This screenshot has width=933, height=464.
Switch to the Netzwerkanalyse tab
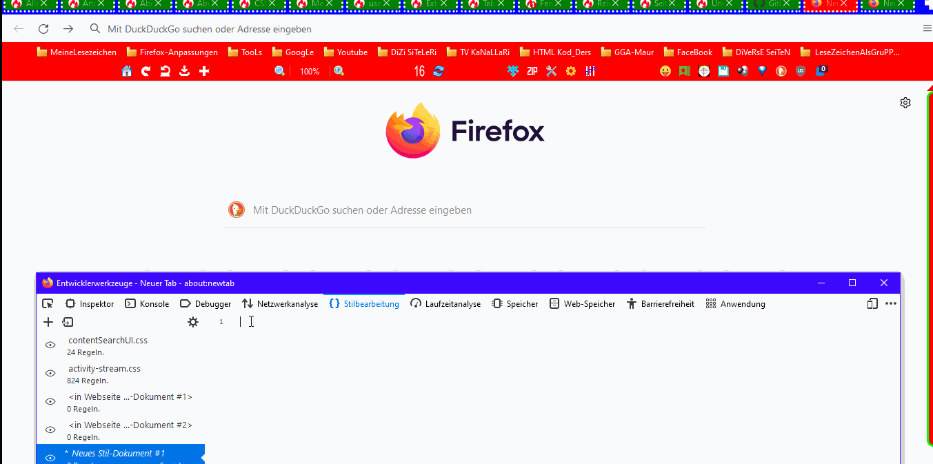(x=280, y=303)
